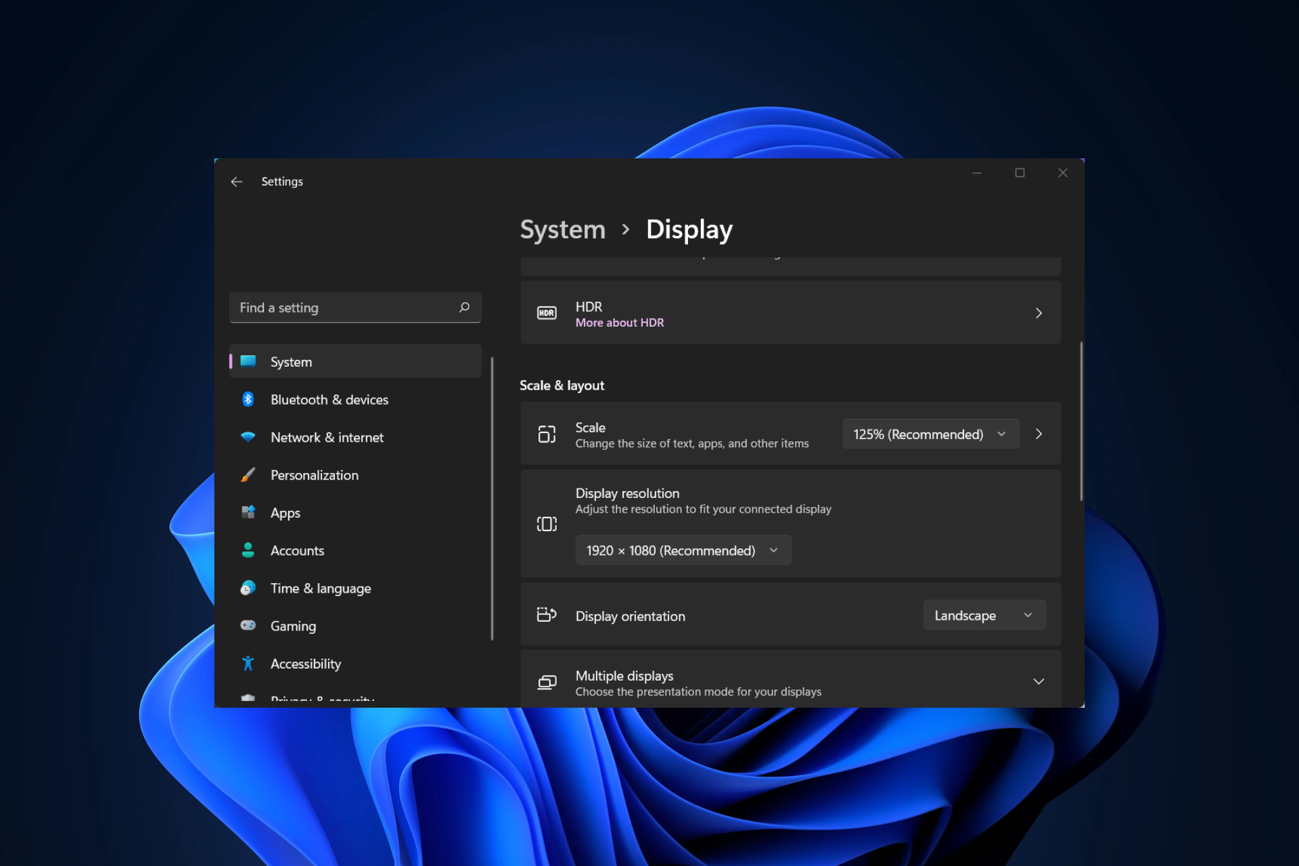This screenshot has width=1299, height=866.
Task: Click the Gaming icon in sidebar
Action: click(x=248, y=625)
